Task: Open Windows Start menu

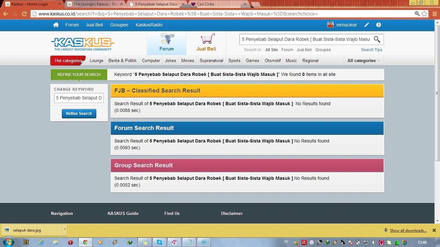Action: coord(8,242)
